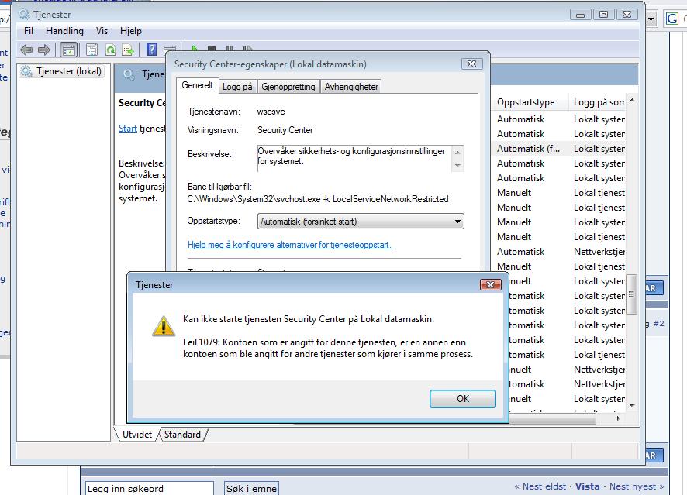Open the Vis menu

pos(102,31)
